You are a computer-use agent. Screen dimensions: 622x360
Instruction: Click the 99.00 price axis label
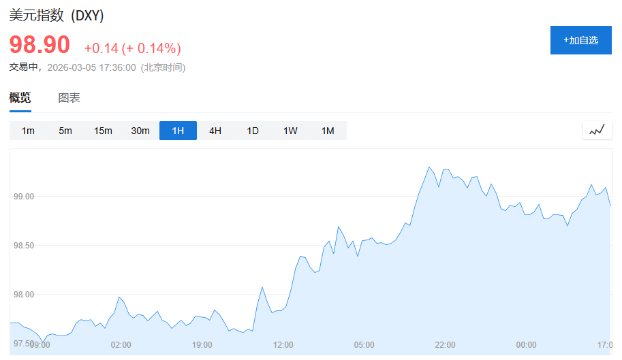[24, 197]
